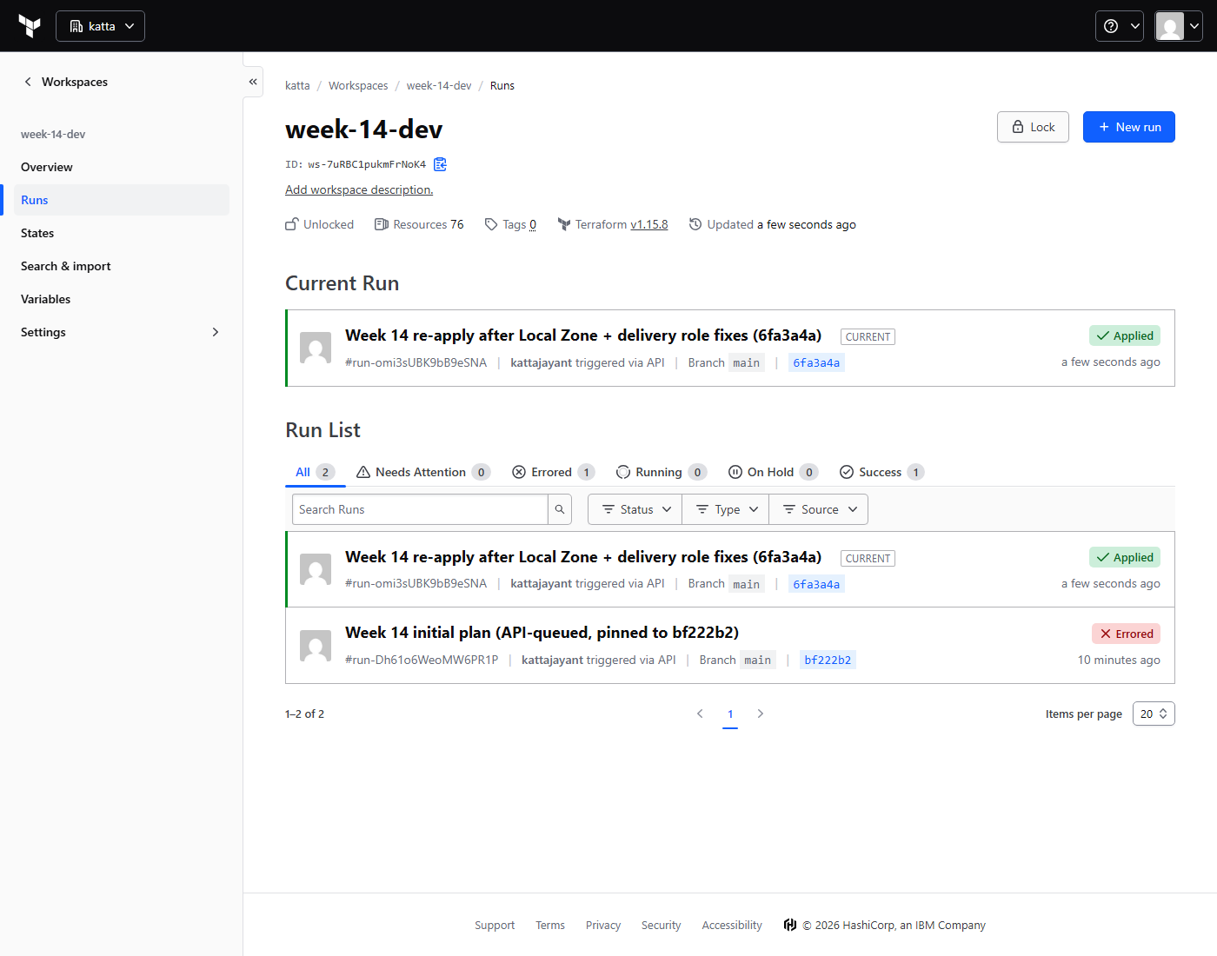Click Applied status badge in Current Run
The image size is (1217, 956).
click(1125, 335)
